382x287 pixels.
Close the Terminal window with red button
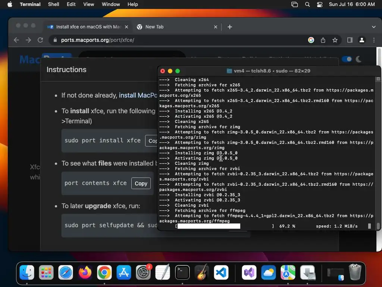coord(163,71)
